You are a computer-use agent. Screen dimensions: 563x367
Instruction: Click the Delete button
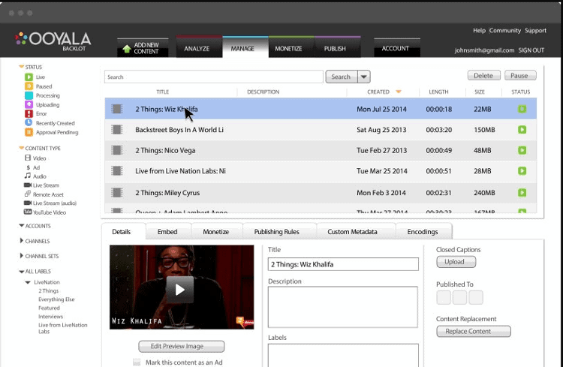pos(483,75)
